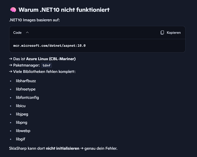Viewport: 197px width, 157px height.
Task: Click the libgif list entry
Action: 21,139
